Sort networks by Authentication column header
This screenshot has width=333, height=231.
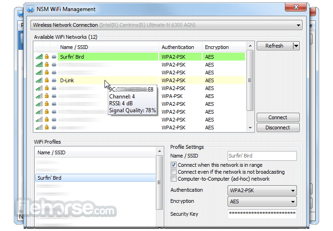pyautogui.click(x=180, y=47)
